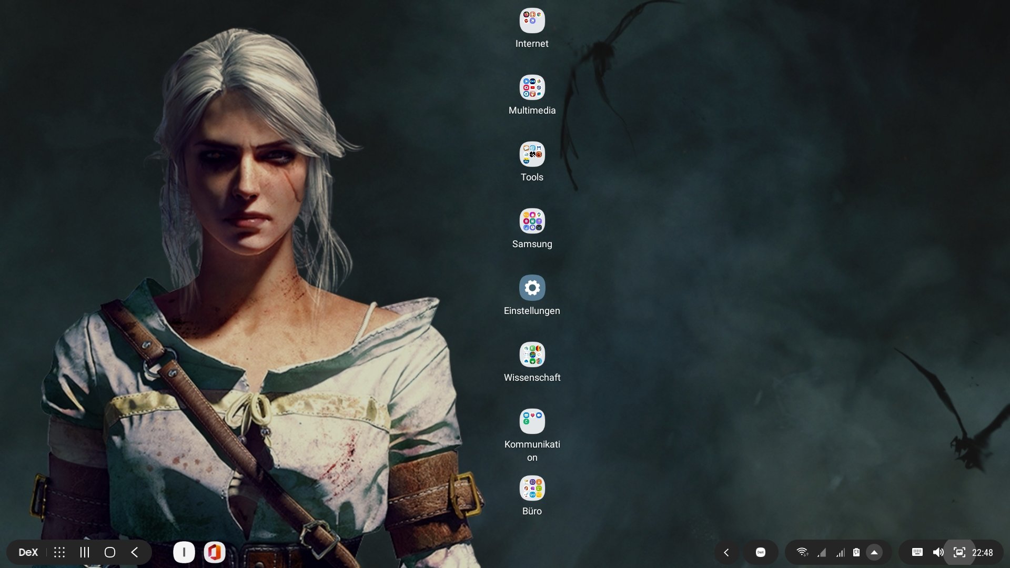Open Wi-Fi status icon
Viewport: 1010px width, 568px height.
pos(802,552)
